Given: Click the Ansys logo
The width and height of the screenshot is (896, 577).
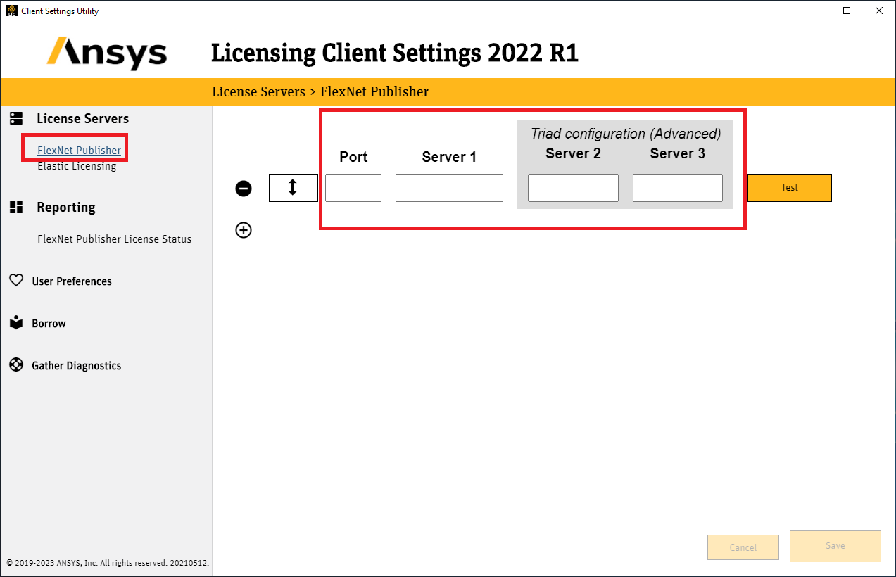Looking at the screenshot, I should click(x=107, y=53).
